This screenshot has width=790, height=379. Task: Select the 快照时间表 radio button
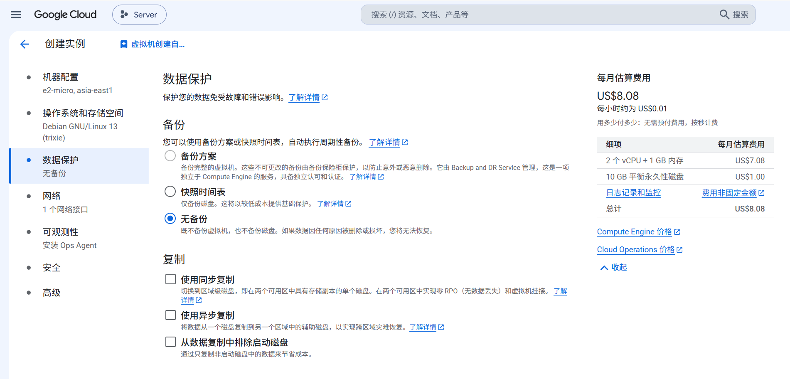(x=170, y=192)
